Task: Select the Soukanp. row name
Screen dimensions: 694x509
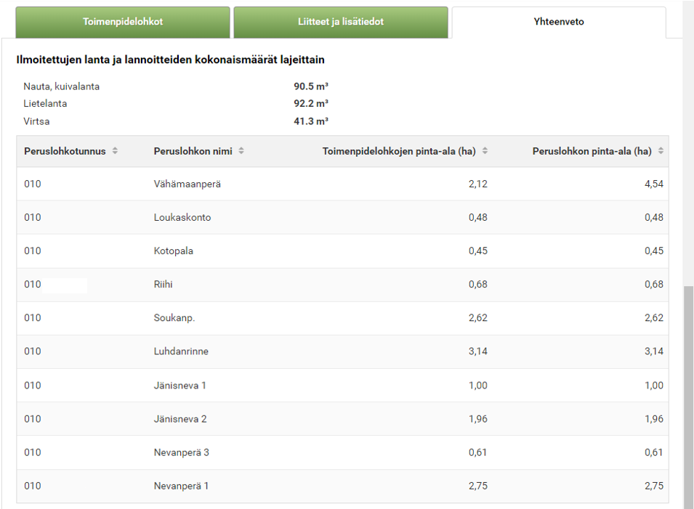Action: click(174, 317)
